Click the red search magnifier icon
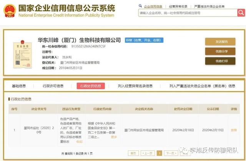This screenshot has height=161, width=246. point(241,13)
